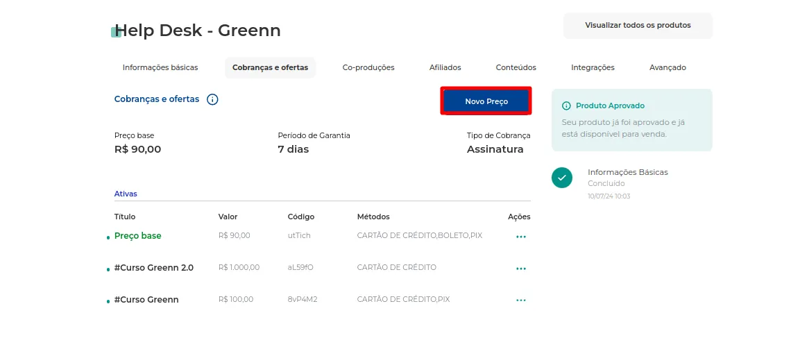The height and width of the screenshot is (338, 800).
Task: Click the green checkmark for Informações Básicas
Action: pos(562,178)
